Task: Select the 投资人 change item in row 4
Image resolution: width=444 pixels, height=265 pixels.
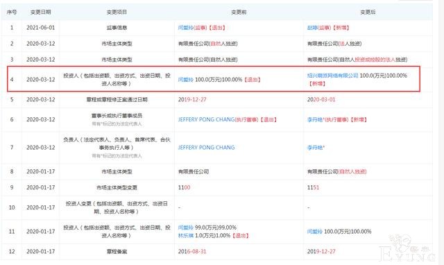Action: click(x=117, y=80)
